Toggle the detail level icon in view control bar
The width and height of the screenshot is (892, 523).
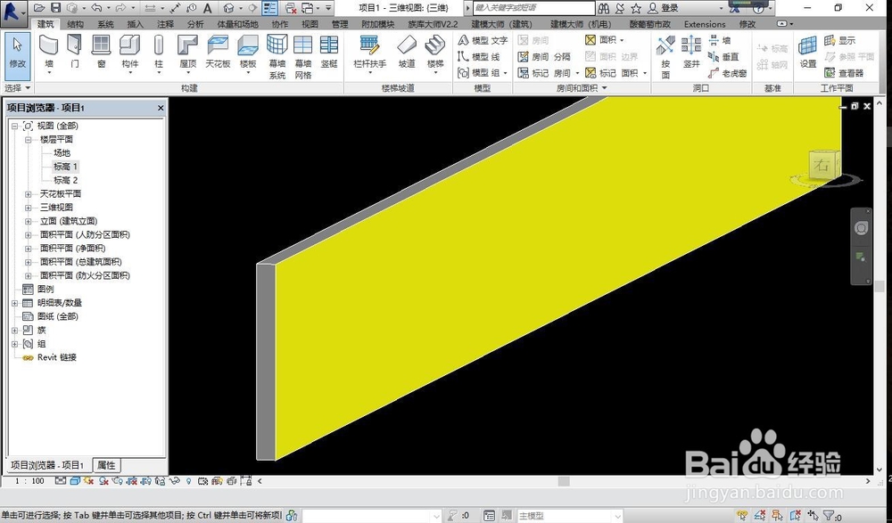[x=61, y=481]
